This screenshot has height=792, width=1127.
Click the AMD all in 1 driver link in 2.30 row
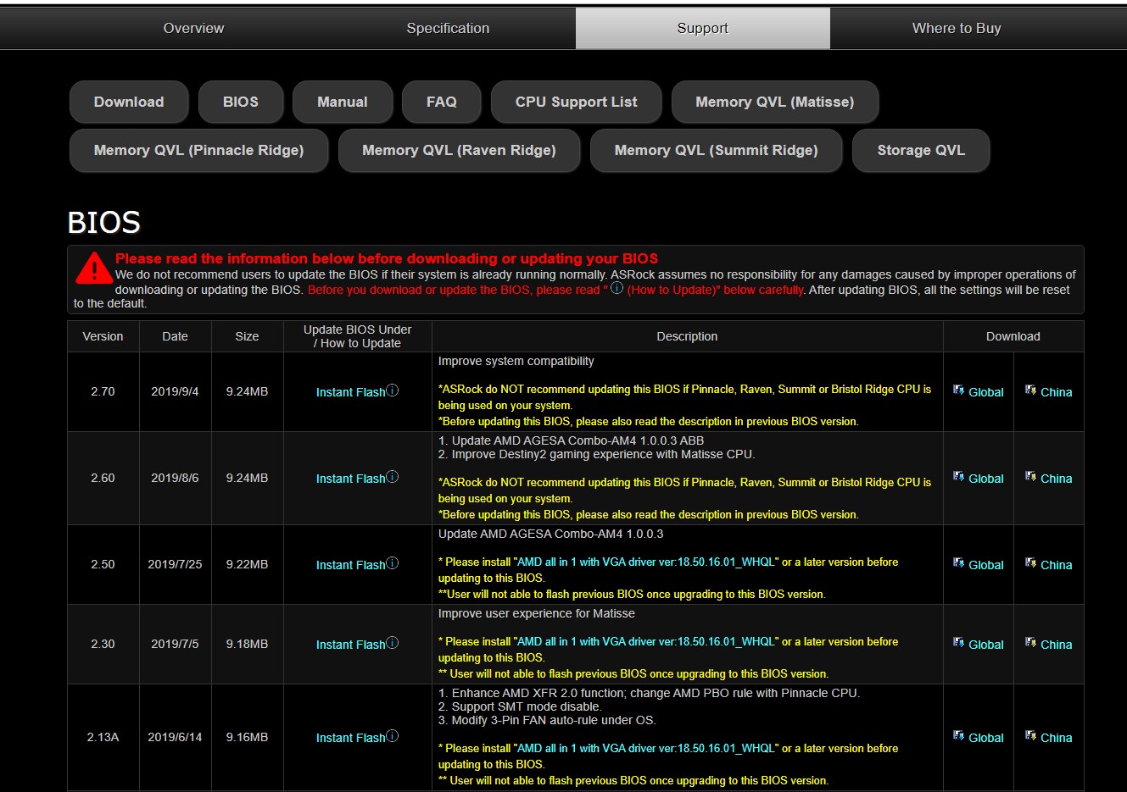point(646,641)
